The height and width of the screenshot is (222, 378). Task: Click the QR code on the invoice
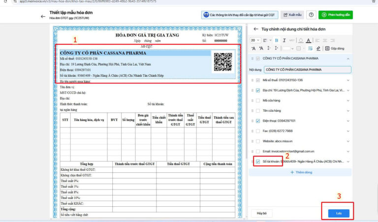222,62
